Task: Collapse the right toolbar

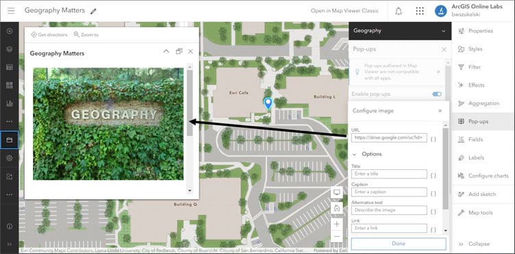Action: point(483,244)
